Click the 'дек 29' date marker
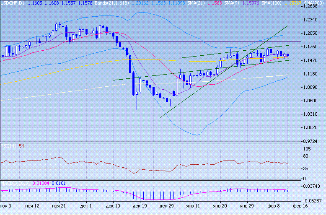 click(166, 206)
